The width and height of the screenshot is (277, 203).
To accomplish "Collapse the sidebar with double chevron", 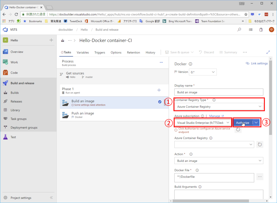I will pyautogui.click(x=51, y=198).
